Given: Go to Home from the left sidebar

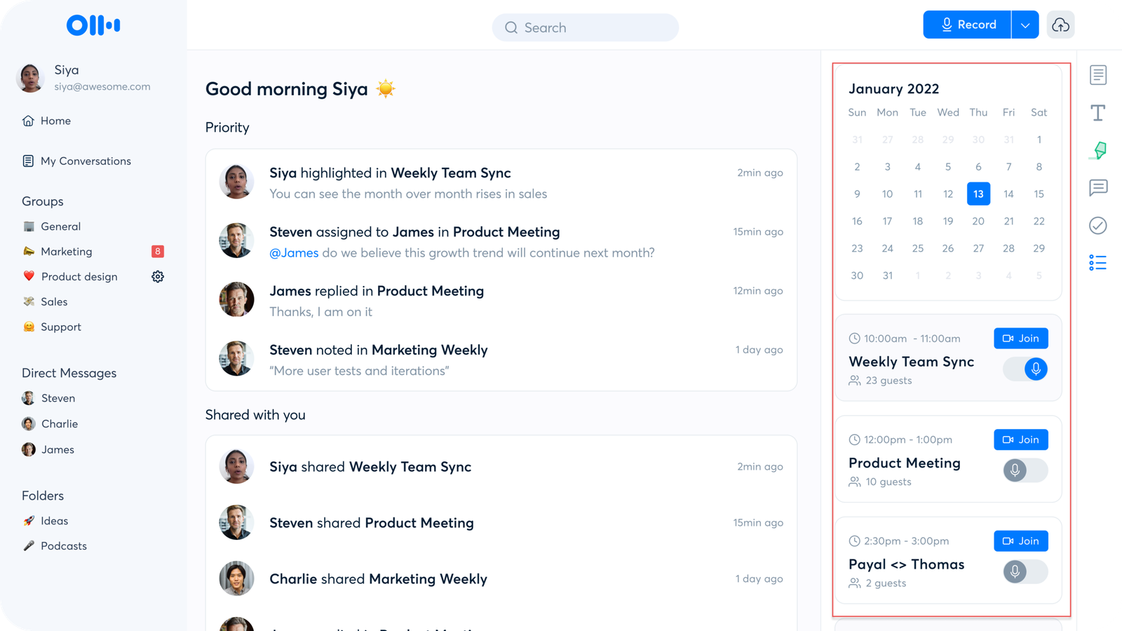Looking at the screenshot, I should tap(55, 121).
